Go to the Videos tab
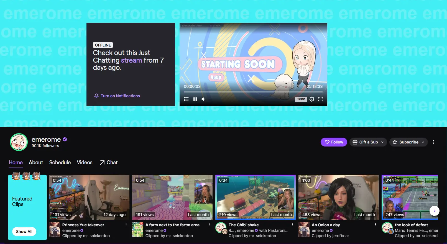 pyautogui.click(x=85, y=163)
